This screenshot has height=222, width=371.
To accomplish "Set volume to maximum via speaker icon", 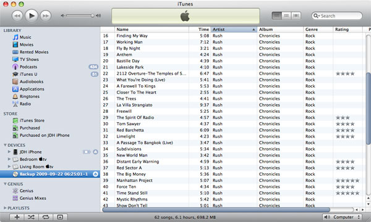I will point(98,16).
